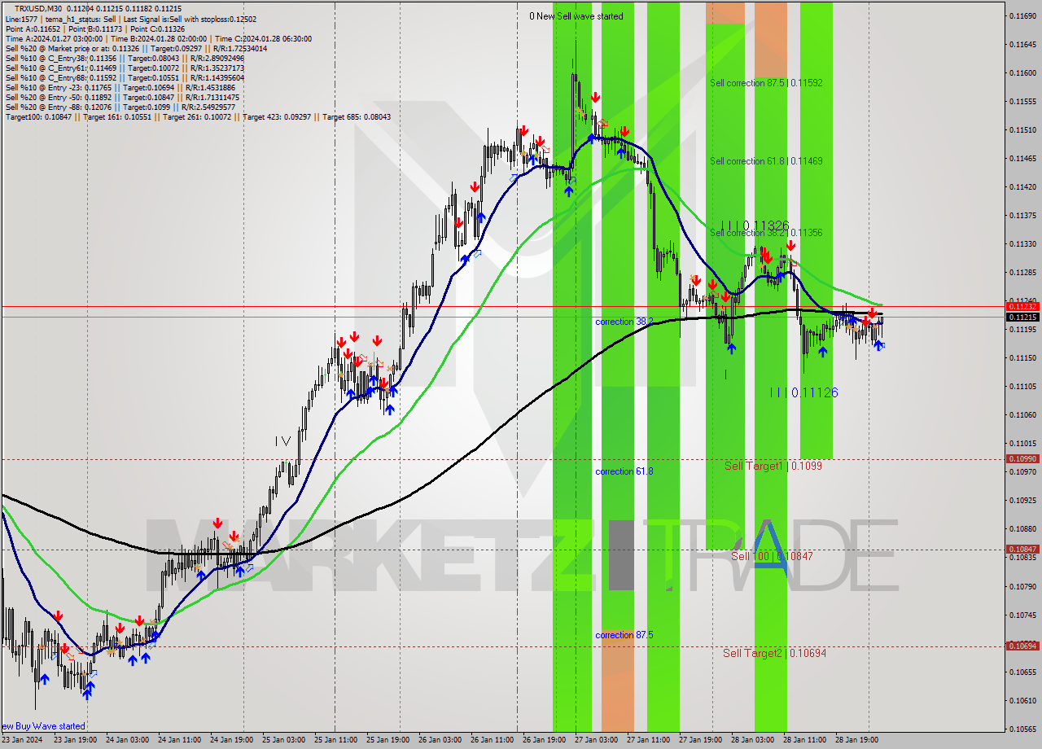The image size is (1042, 749).
Task: Click the 0.10694 price level tag
Action: pyautogui.click(x=1023, y=646)
